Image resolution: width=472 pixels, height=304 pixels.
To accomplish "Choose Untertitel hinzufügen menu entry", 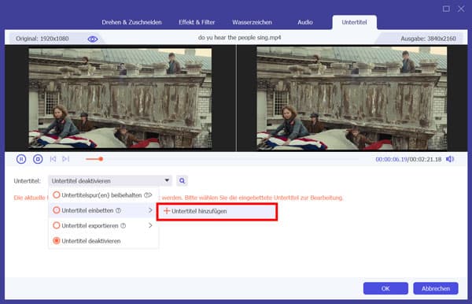I will tap(217, 212).
